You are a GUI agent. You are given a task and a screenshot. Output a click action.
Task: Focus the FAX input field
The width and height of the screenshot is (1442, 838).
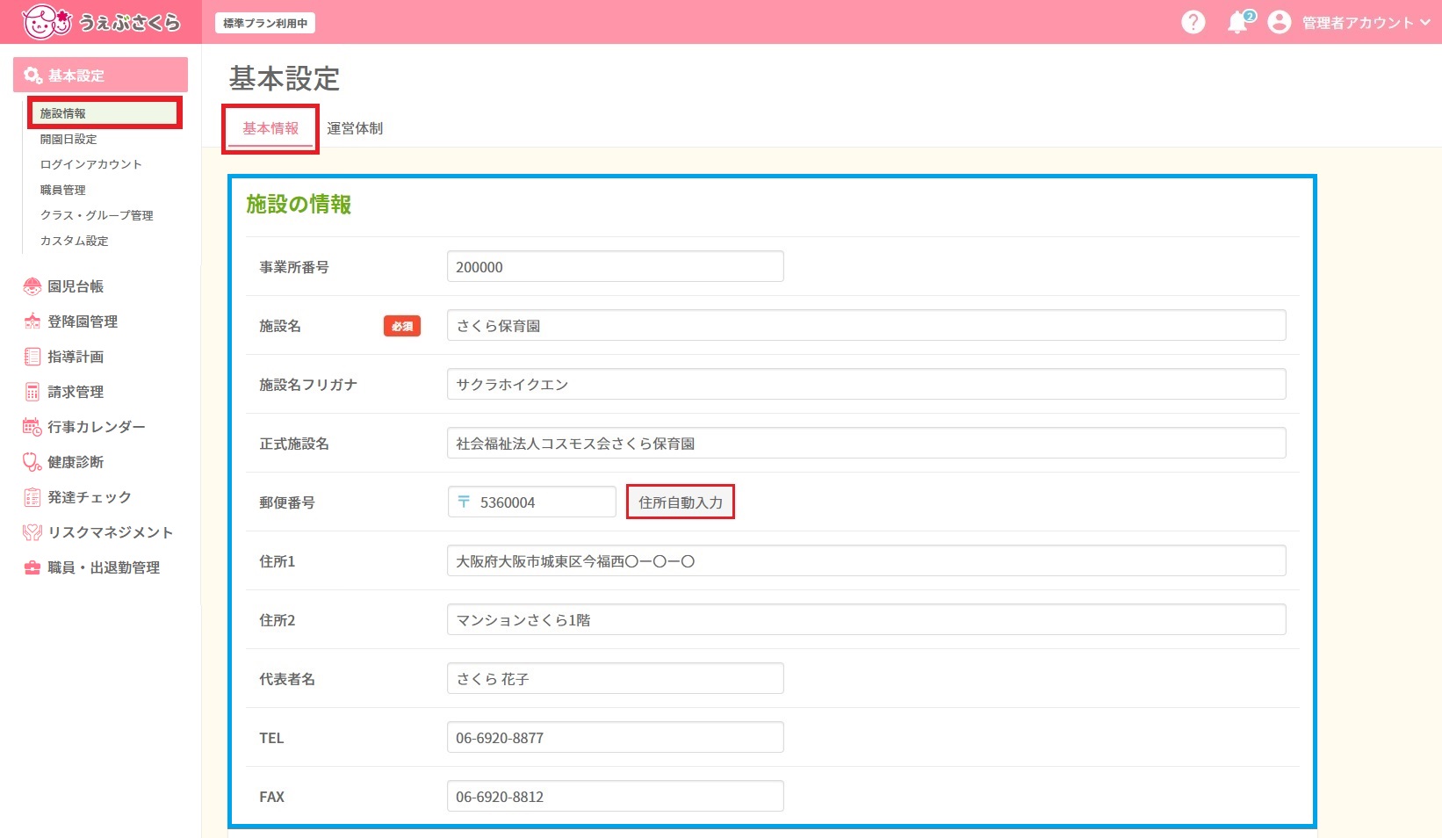[616, 797]
